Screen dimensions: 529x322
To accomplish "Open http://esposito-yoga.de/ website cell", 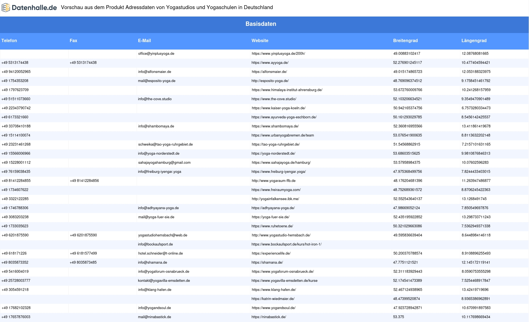I will pyautogui.click(x=270, y=81).
